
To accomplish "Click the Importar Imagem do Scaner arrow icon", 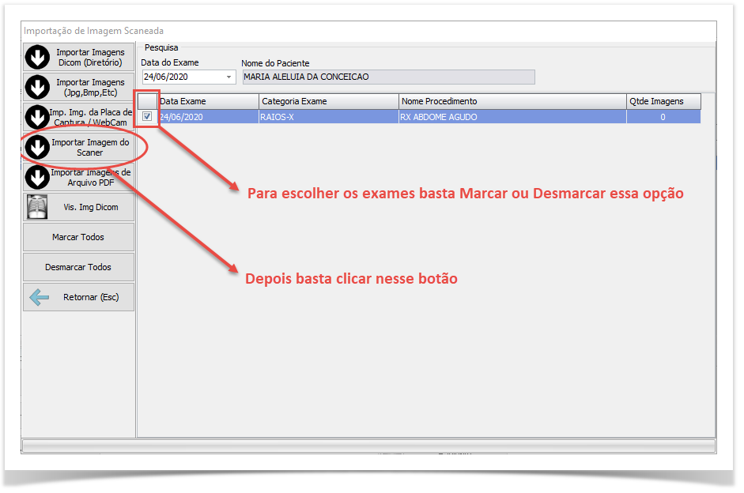I will pos(37,147).
